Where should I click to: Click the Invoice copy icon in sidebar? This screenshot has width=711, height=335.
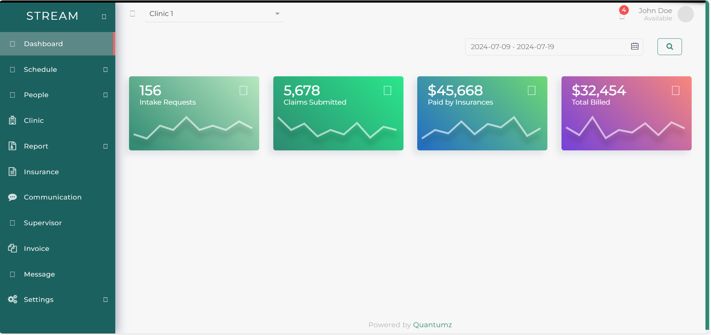point(12,248)
